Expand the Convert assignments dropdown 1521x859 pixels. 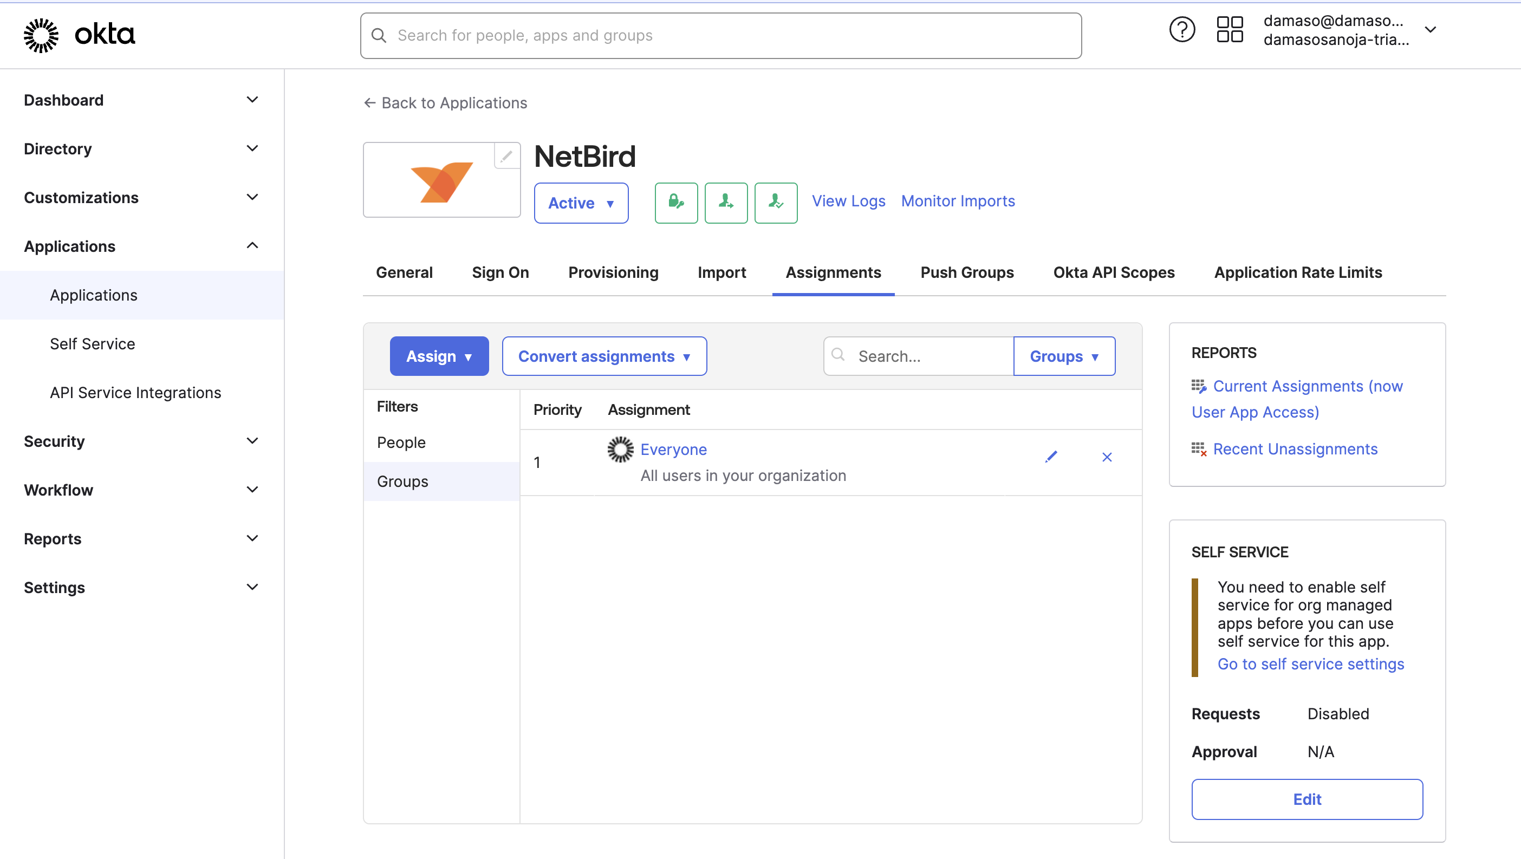(x=604, y=356)
